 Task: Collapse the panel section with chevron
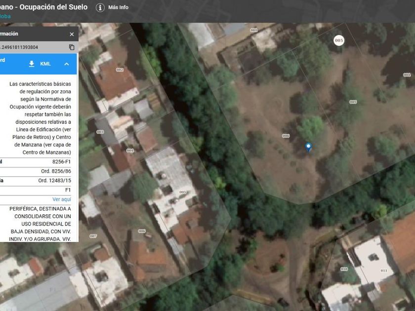click(x=67, y=64)
